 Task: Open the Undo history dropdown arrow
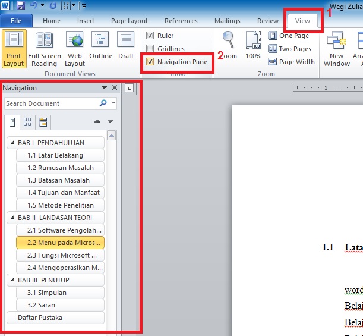[43, 5]
